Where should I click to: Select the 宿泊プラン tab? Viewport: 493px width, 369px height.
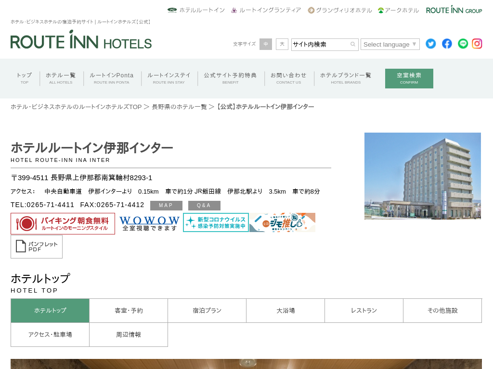pos(207,311)
